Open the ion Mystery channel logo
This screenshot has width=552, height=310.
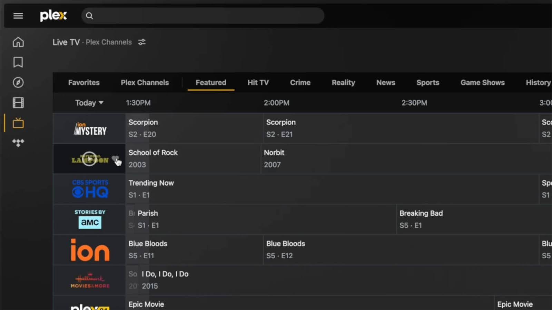[x=90, y=128]
